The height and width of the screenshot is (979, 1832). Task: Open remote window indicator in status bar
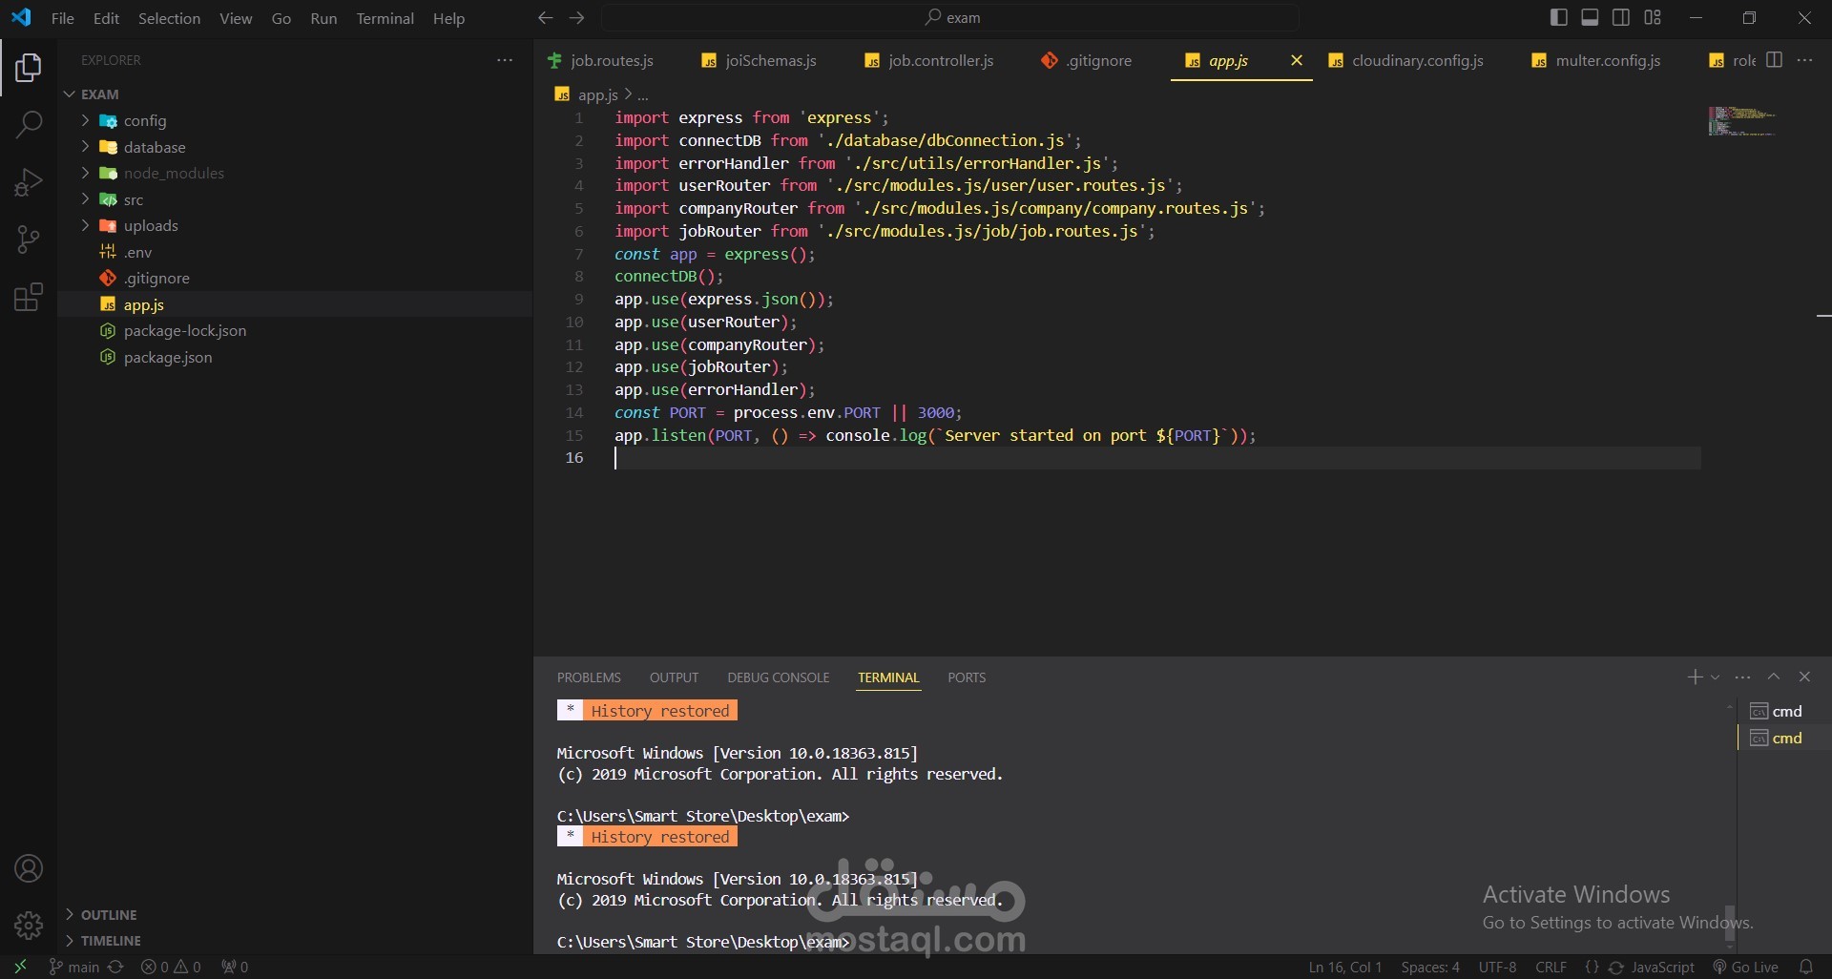click(20, 967)
